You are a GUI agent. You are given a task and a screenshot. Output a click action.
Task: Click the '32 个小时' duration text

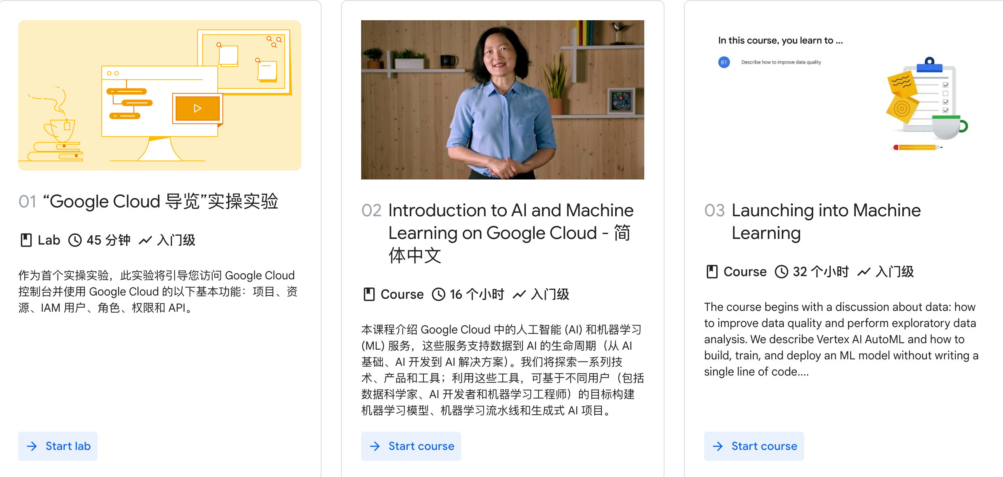point(821,272)
